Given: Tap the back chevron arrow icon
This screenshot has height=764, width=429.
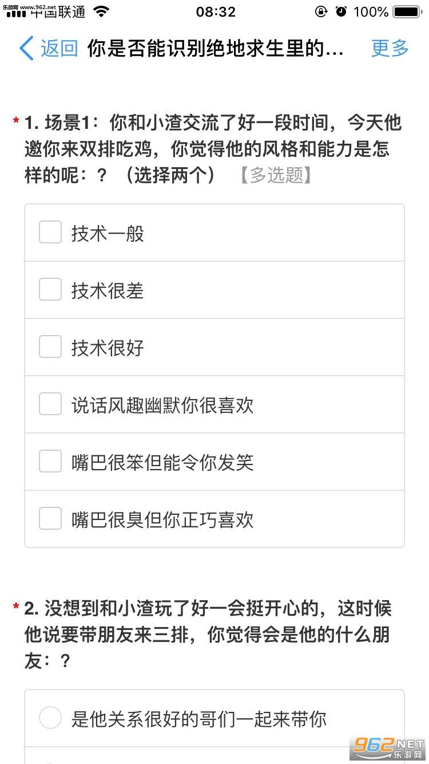Looking at the screenshot, I should pos(26,49).
